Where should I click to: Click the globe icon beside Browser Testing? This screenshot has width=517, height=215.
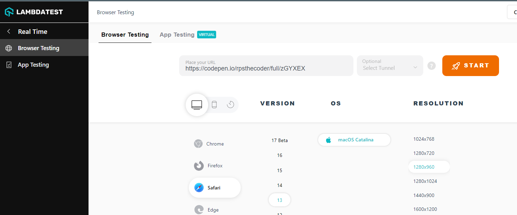point(9,48)
